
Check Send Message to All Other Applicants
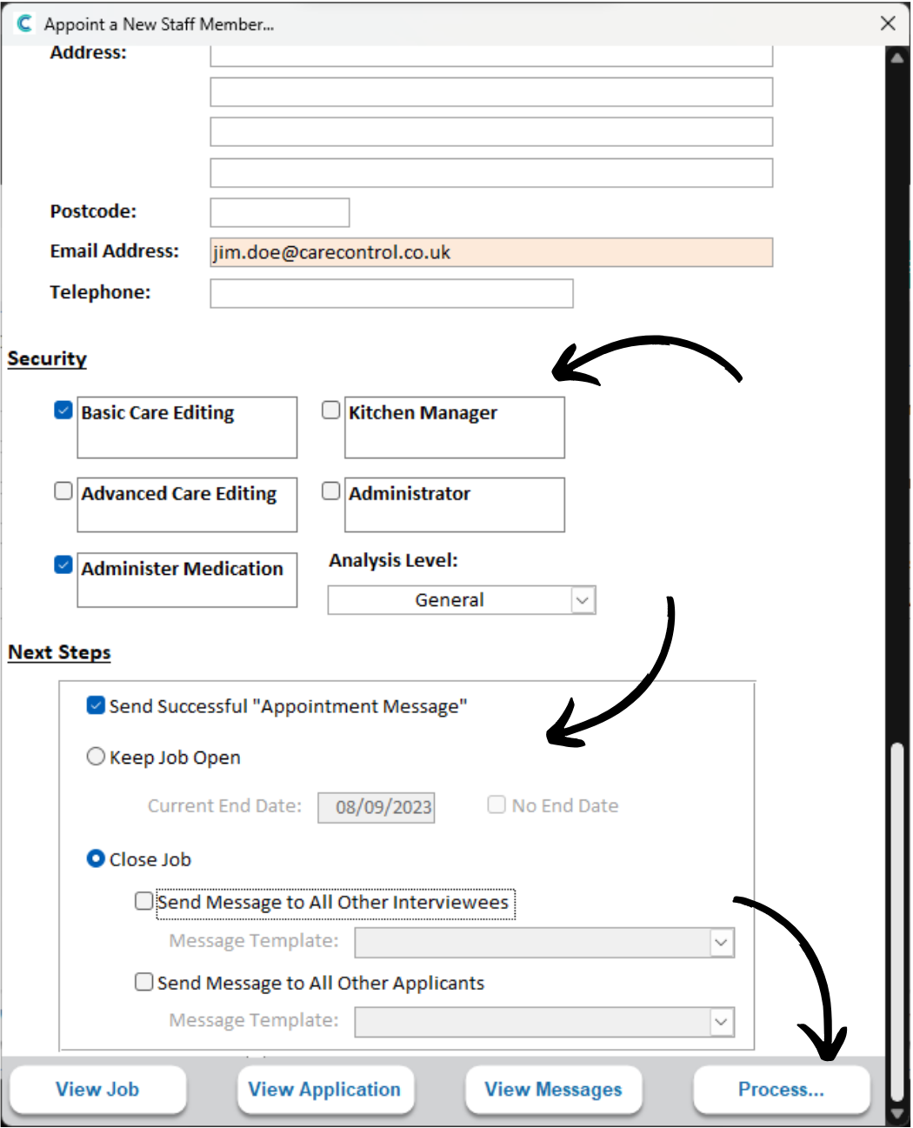[144, 982]
